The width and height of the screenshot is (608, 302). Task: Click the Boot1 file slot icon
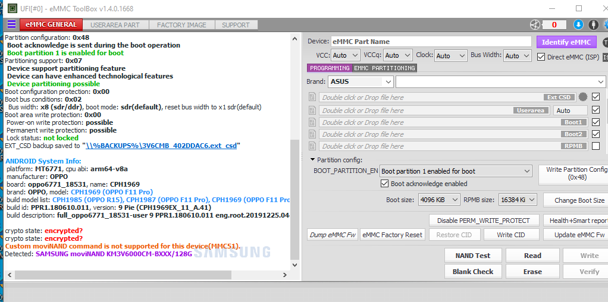(x=312, y=122)
